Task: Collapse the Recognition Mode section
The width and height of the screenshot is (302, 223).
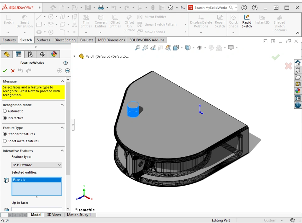Action: (62, 105)
